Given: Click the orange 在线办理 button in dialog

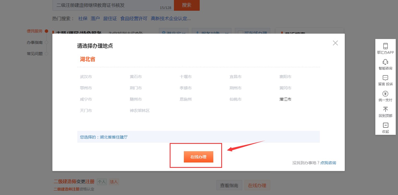Looking at the screenshot, I should pyautogui.click(x=198, y=157).
